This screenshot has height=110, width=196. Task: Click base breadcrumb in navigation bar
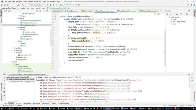click(x=14, y=8)
